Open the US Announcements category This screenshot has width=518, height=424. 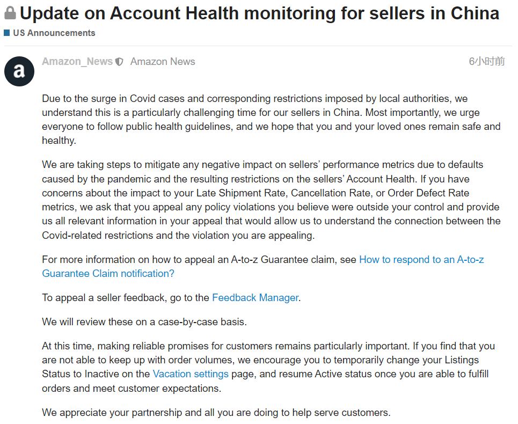[54, 33]
